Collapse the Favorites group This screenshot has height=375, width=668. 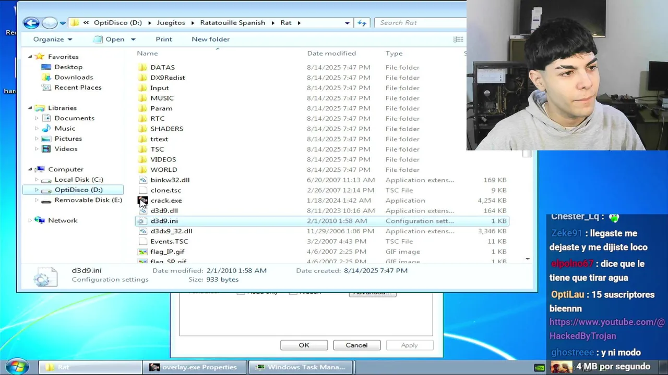(x=30, y=57)
